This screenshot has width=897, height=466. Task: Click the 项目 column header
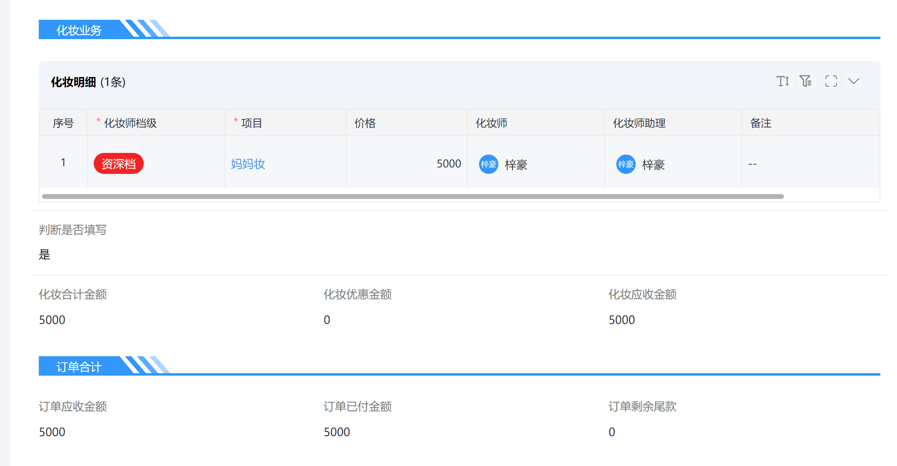[252, 123]
